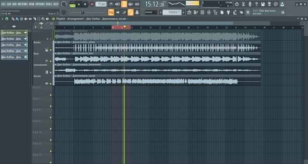This screenshot has width=308, height=164.
Task: Collapse the Track 1 group arrow
Action: (48, 39)
